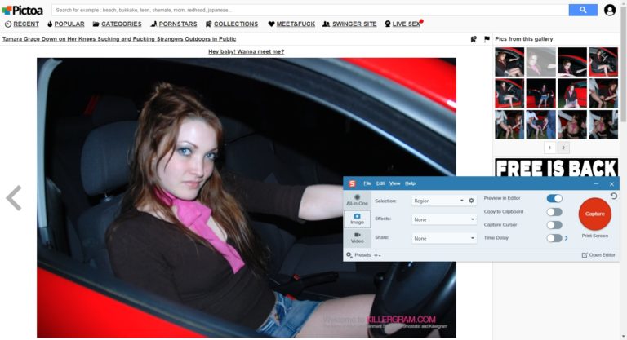
Task: Click the Open Editor button
Action: click(x=599, y=255)
